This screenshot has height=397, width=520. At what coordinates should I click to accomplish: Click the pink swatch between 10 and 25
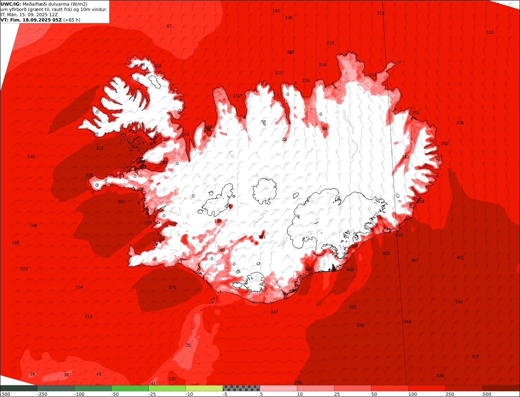(316, 388)
